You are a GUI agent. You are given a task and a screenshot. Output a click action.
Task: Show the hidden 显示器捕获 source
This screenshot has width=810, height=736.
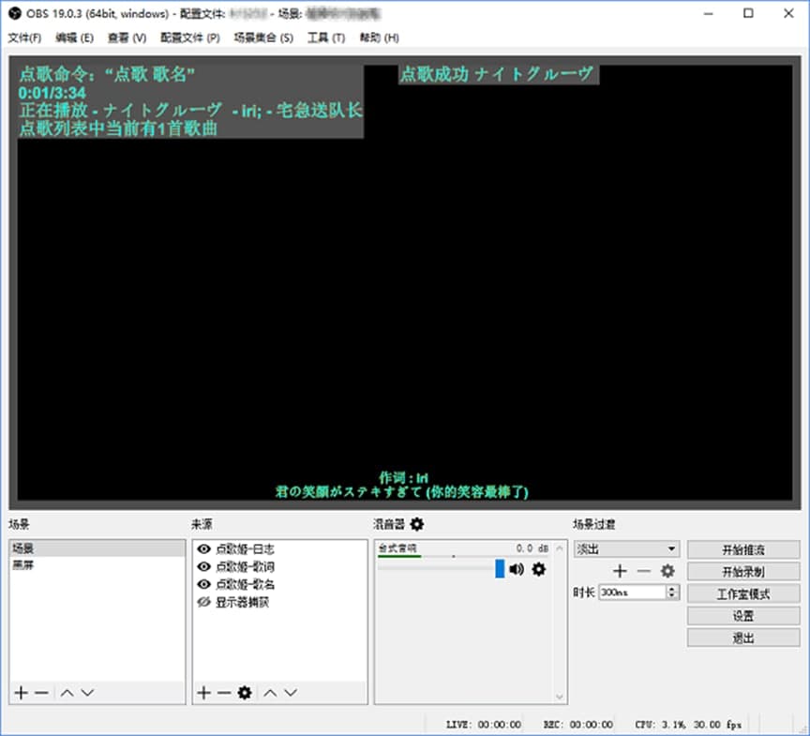click(202, 601)
